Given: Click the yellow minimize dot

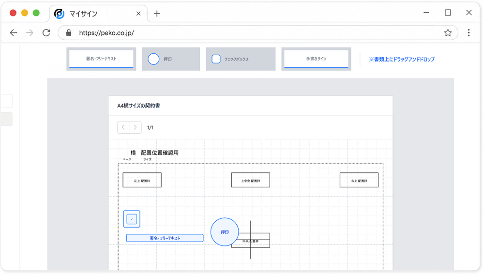Looking at the screenshot, I should (25, 13).
